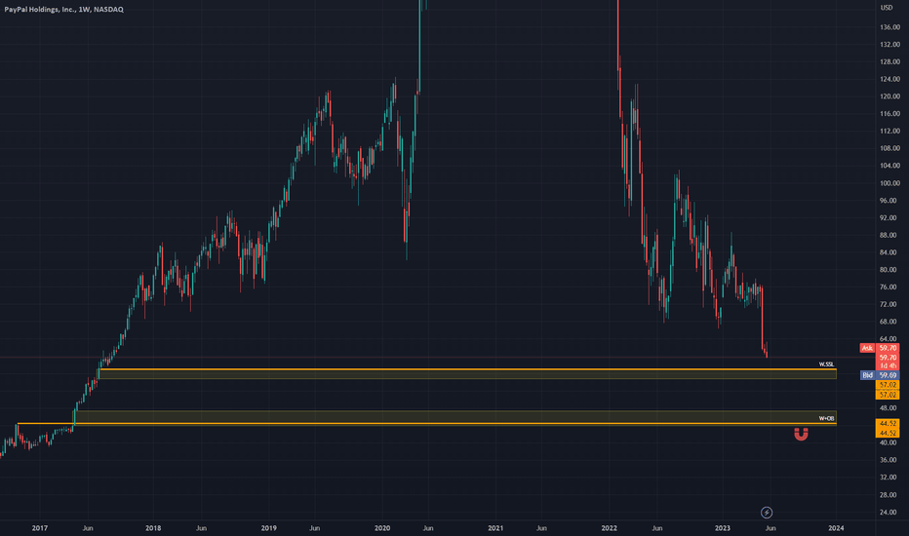Click the 88.00 price axis label
Viewport: 909px width, 536px height.
889,235
